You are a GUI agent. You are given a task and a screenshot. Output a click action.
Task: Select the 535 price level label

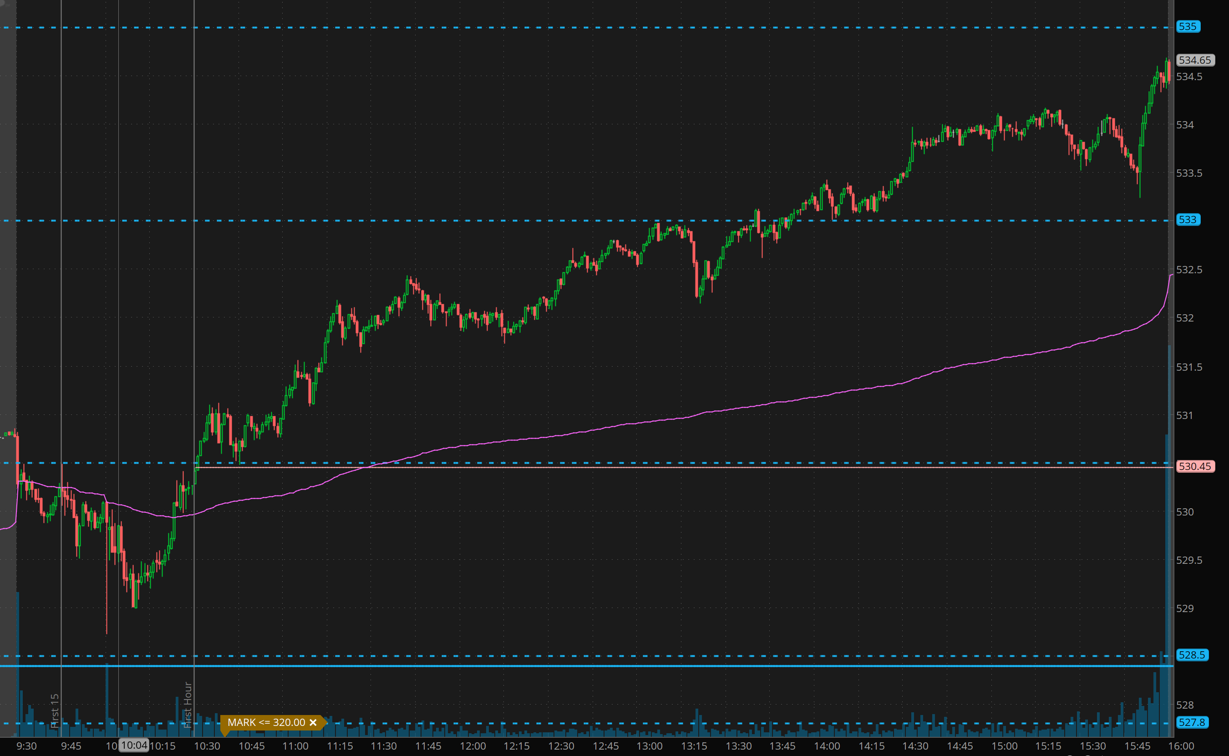pos(1188,26)
